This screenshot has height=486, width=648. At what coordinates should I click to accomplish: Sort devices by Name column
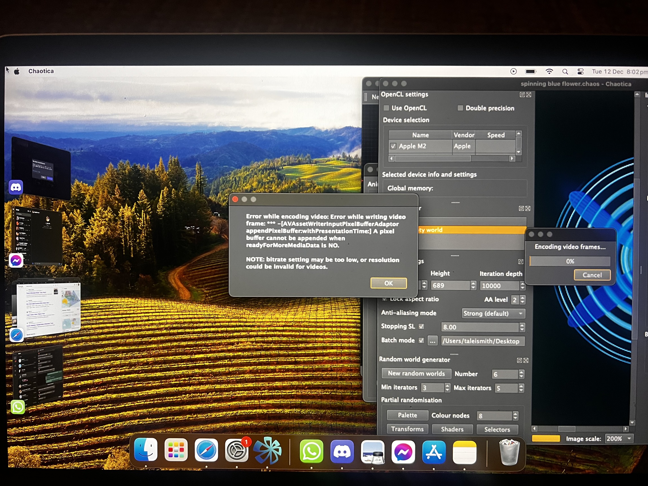tap(420, 135)
